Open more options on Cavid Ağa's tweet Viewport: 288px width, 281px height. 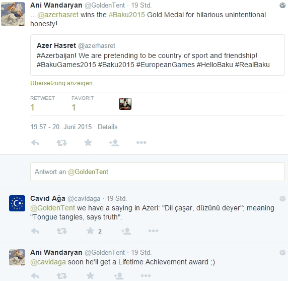154,231
